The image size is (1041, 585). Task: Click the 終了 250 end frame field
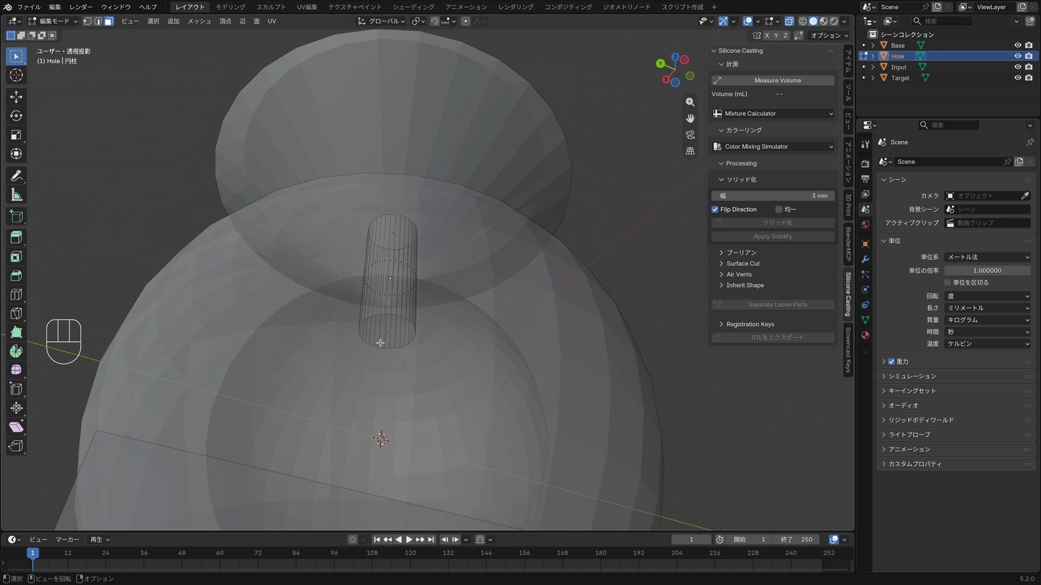tap(797, 539)
